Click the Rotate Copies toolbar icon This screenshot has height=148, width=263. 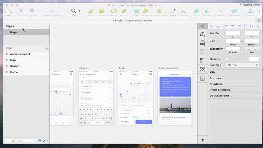pos(159,11)
